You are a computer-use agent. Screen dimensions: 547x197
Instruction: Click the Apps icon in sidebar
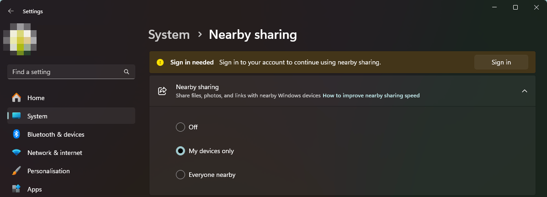click(x=16, y=189)
